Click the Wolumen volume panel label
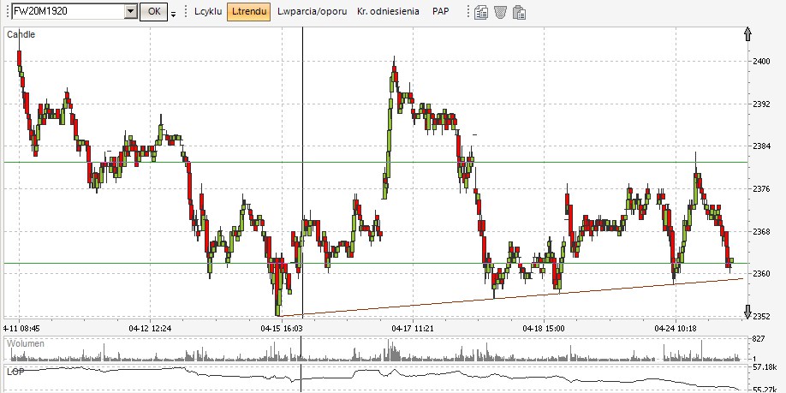 26,343
